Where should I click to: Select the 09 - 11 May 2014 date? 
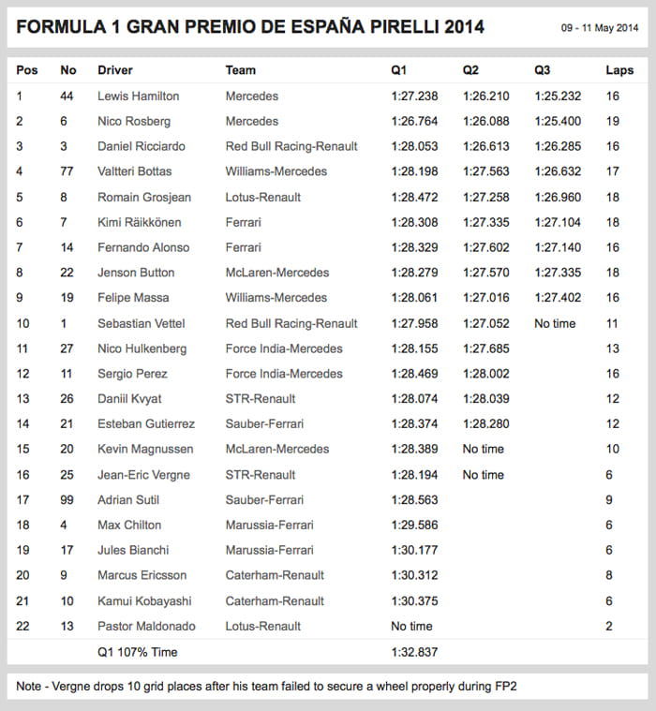[x=600, y=28]
